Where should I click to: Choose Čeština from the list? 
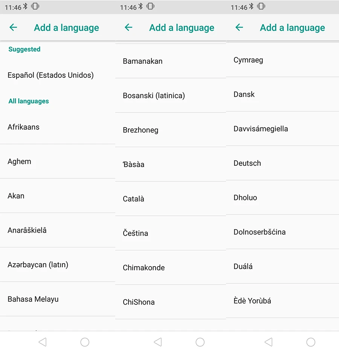[171, 233]
